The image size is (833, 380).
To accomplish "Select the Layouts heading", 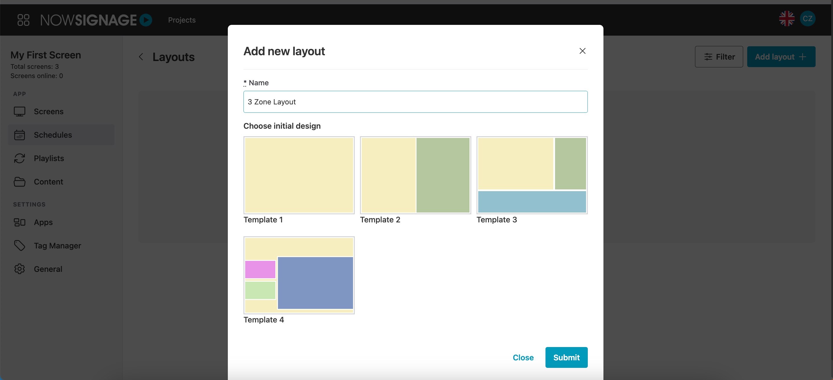I will (174, 57).
